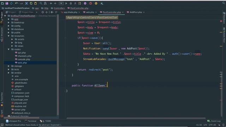
Task: Collapse the resources folder
Action: point(8,36)
